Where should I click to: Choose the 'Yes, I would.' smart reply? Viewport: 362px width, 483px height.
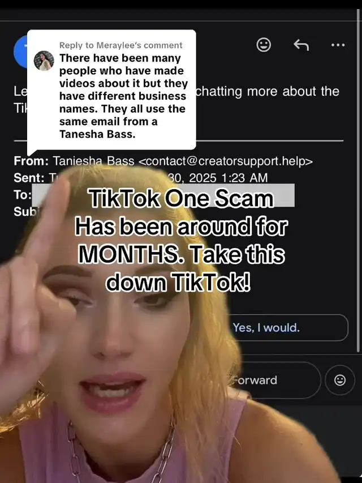(x=266, y=327)
